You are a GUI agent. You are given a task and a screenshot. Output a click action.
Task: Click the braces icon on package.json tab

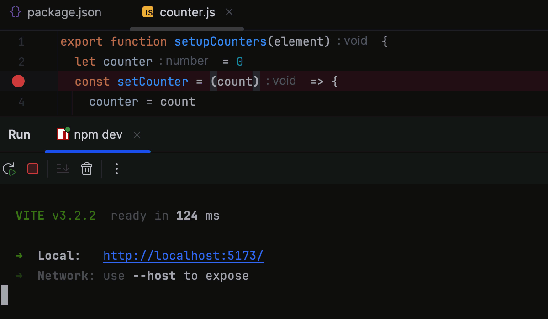tap(16, 12)
